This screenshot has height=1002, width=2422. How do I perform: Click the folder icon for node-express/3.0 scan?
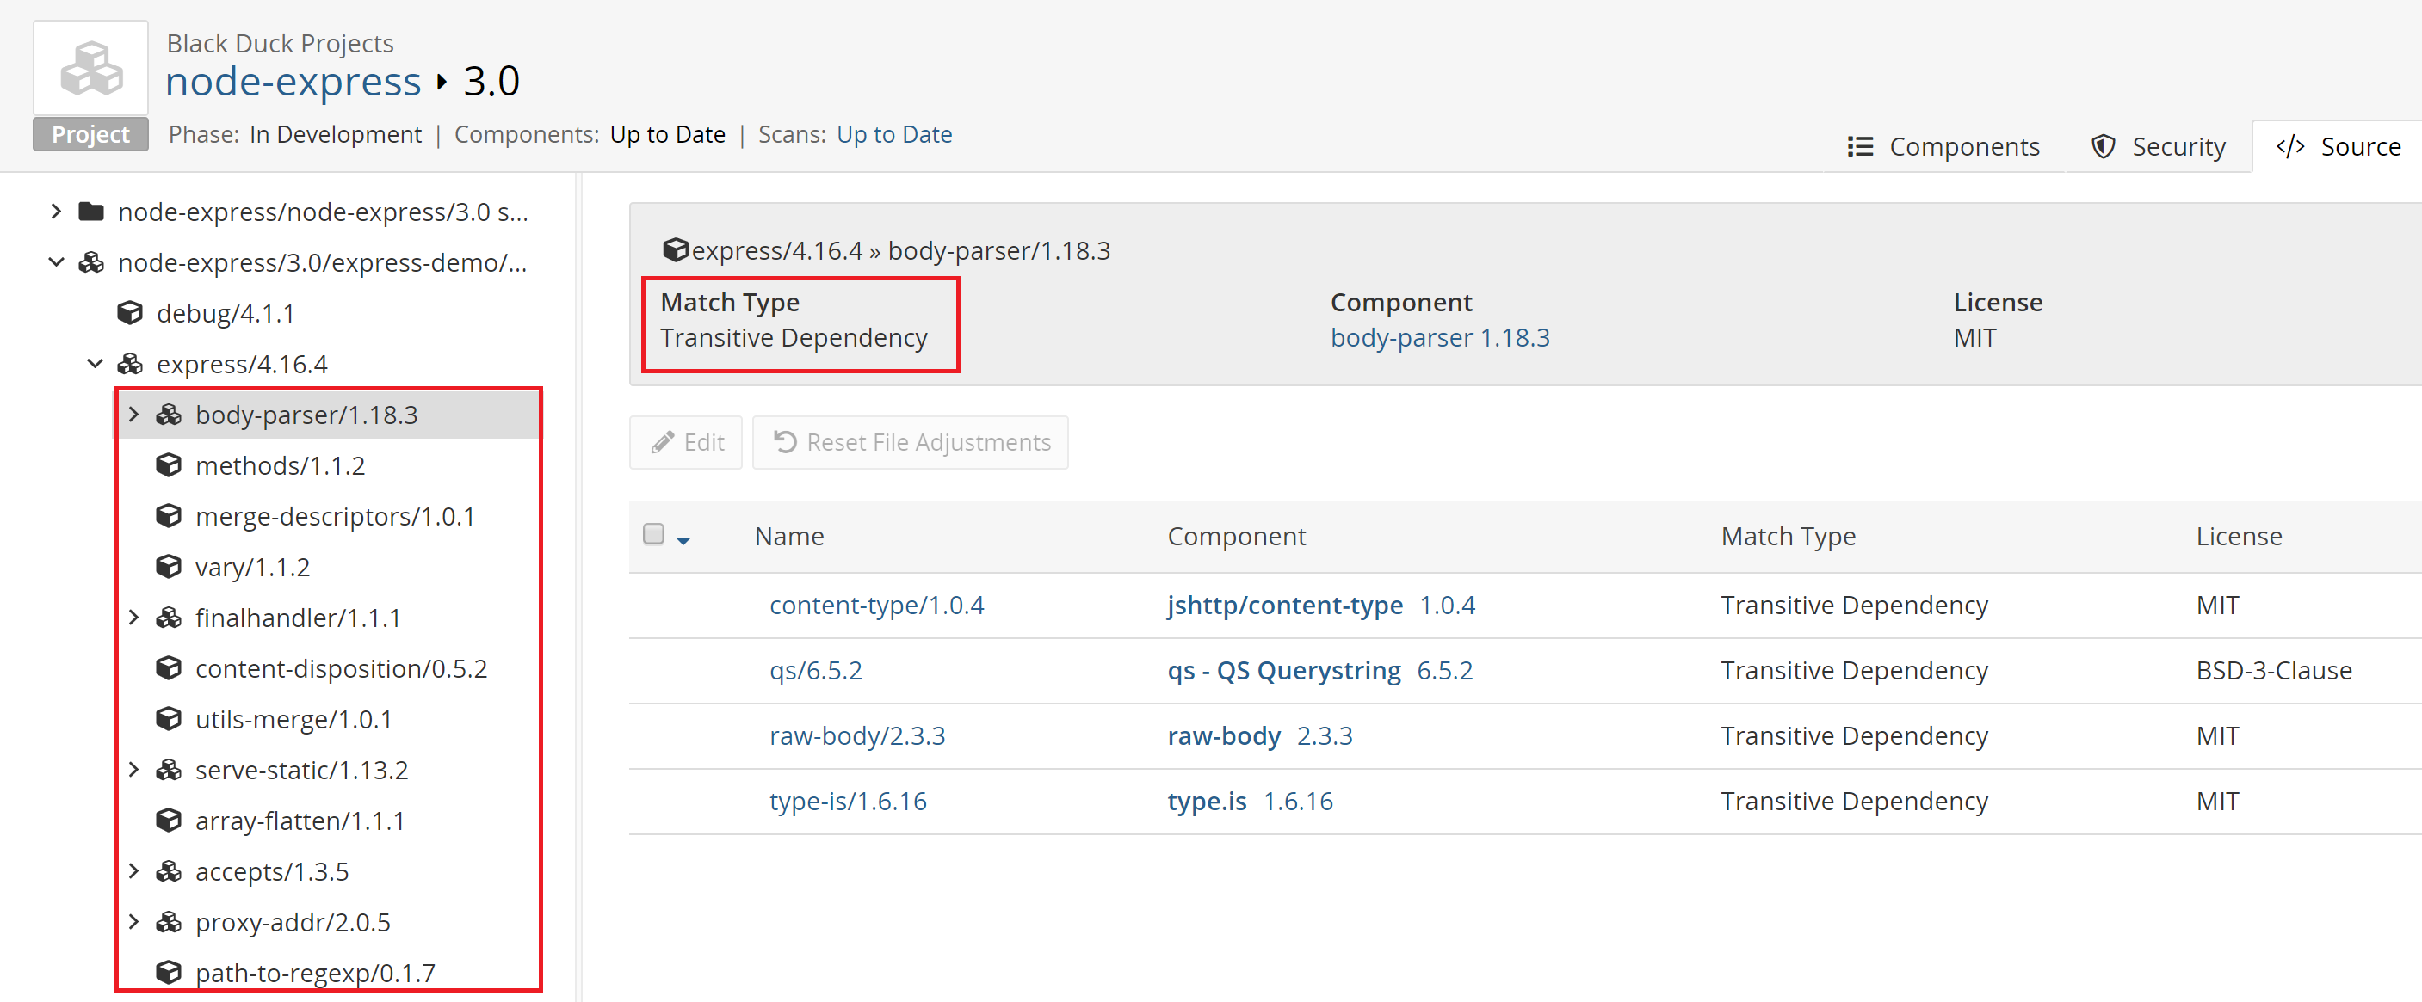point(91,212)
